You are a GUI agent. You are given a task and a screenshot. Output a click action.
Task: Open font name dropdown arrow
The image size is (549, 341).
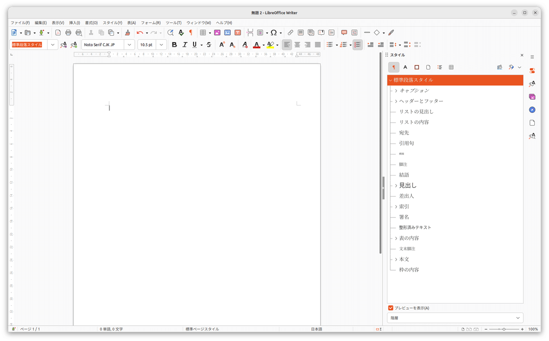(x=129, y=45)
